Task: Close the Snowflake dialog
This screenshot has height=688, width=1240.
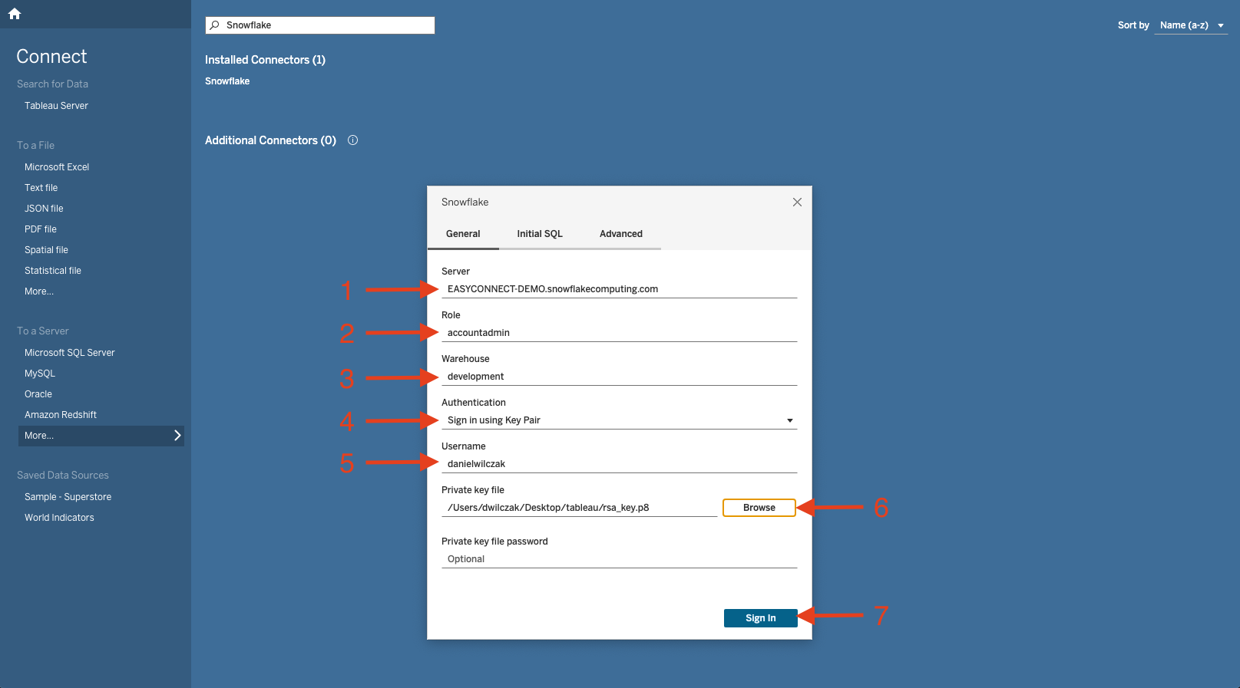Action: coord(797,202)
